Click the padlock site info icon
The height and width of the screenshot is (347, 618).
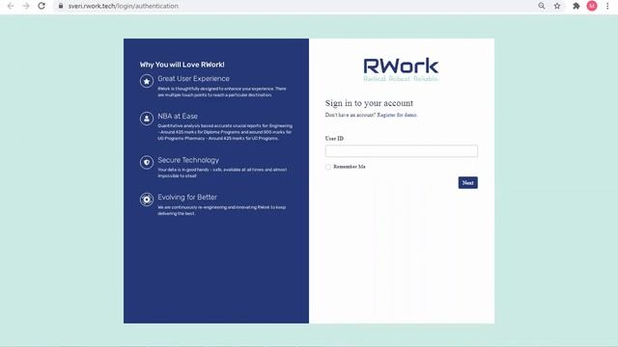click(61, 6)
